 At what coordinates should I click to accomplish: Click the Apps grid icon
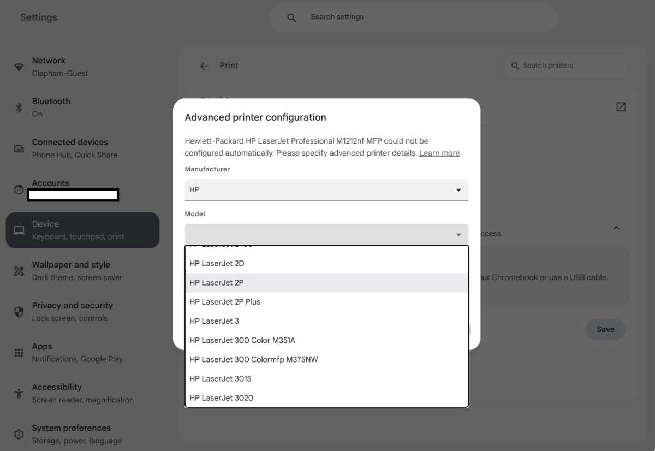[19, 353]
